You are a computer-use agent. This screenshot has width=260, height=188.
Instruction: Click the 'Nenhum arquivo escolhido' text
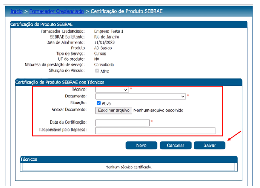coord(158,110)
